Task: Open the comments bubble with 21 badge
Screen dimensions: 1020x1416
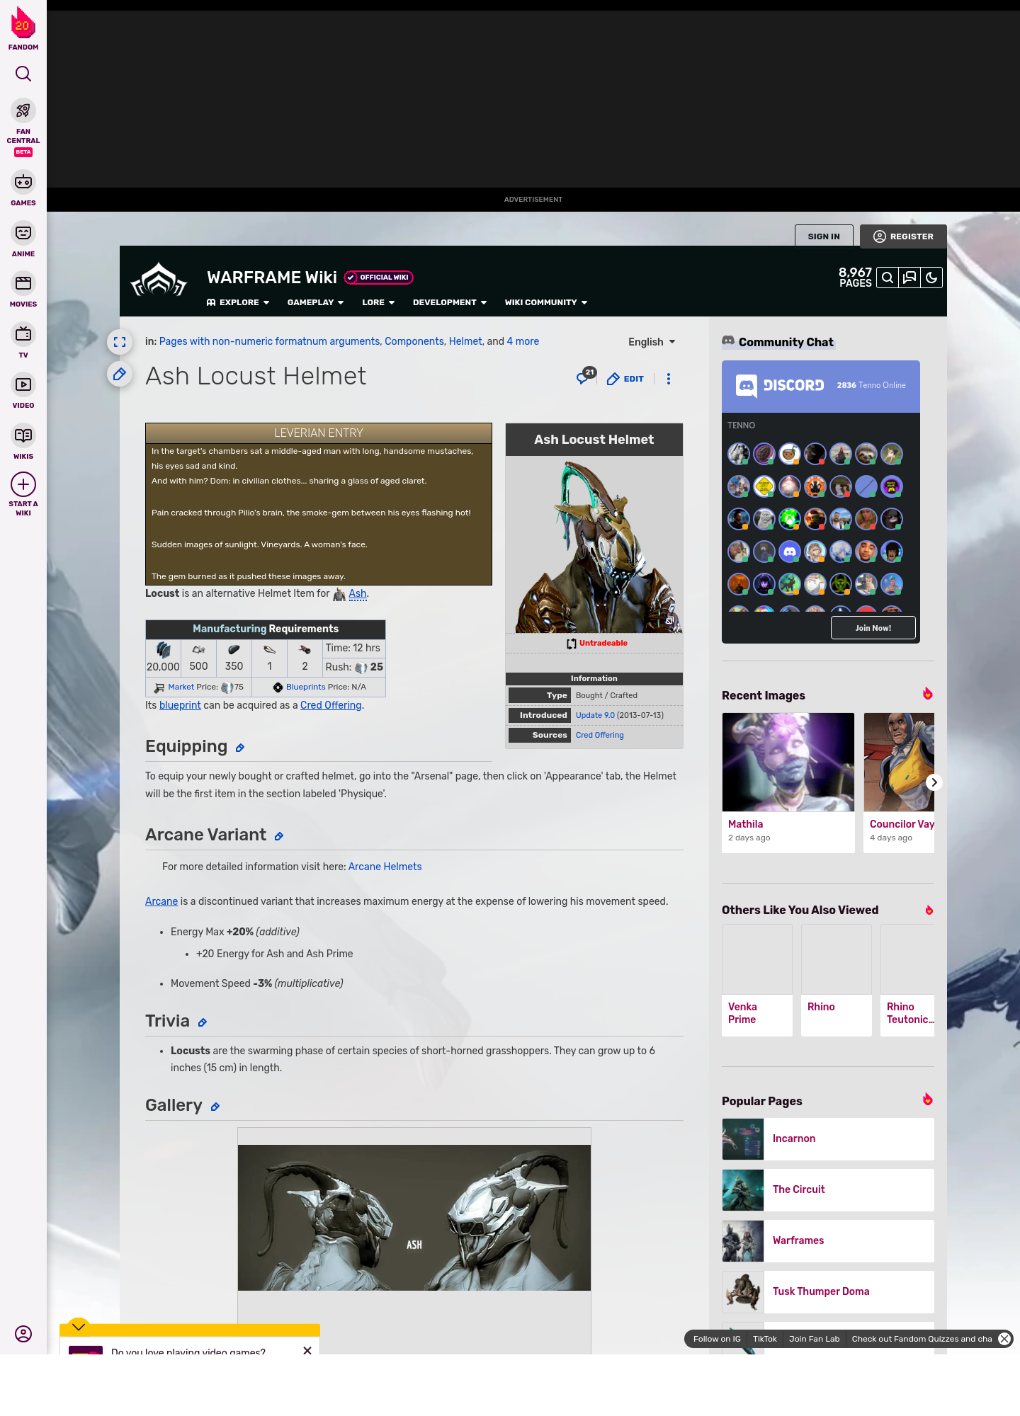Action: tap(585, 377)
